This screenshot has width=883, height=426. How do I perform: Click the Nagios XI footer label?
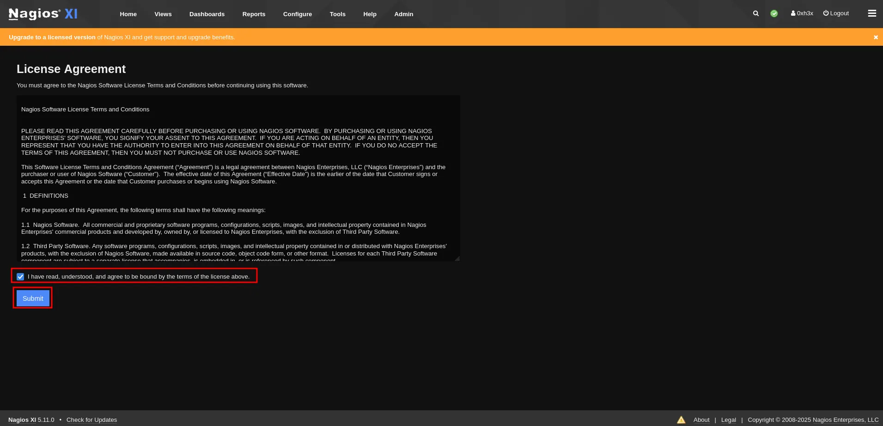(22, 420)
